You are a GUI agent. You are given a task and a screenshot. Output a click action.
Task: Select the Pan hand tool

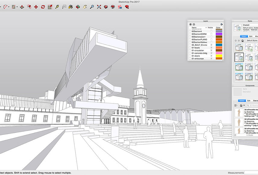tap(85, 7)
